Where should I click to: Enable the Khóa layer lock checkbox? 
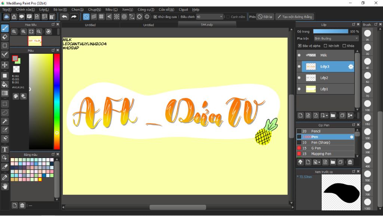[x=344, y=46]
